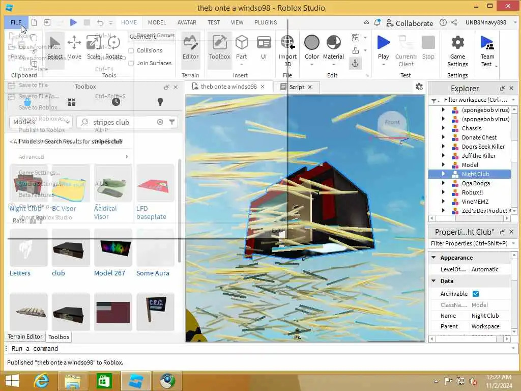Collapse the Appearance property section
The image size is (521, 391).
[x=433, y=257]
